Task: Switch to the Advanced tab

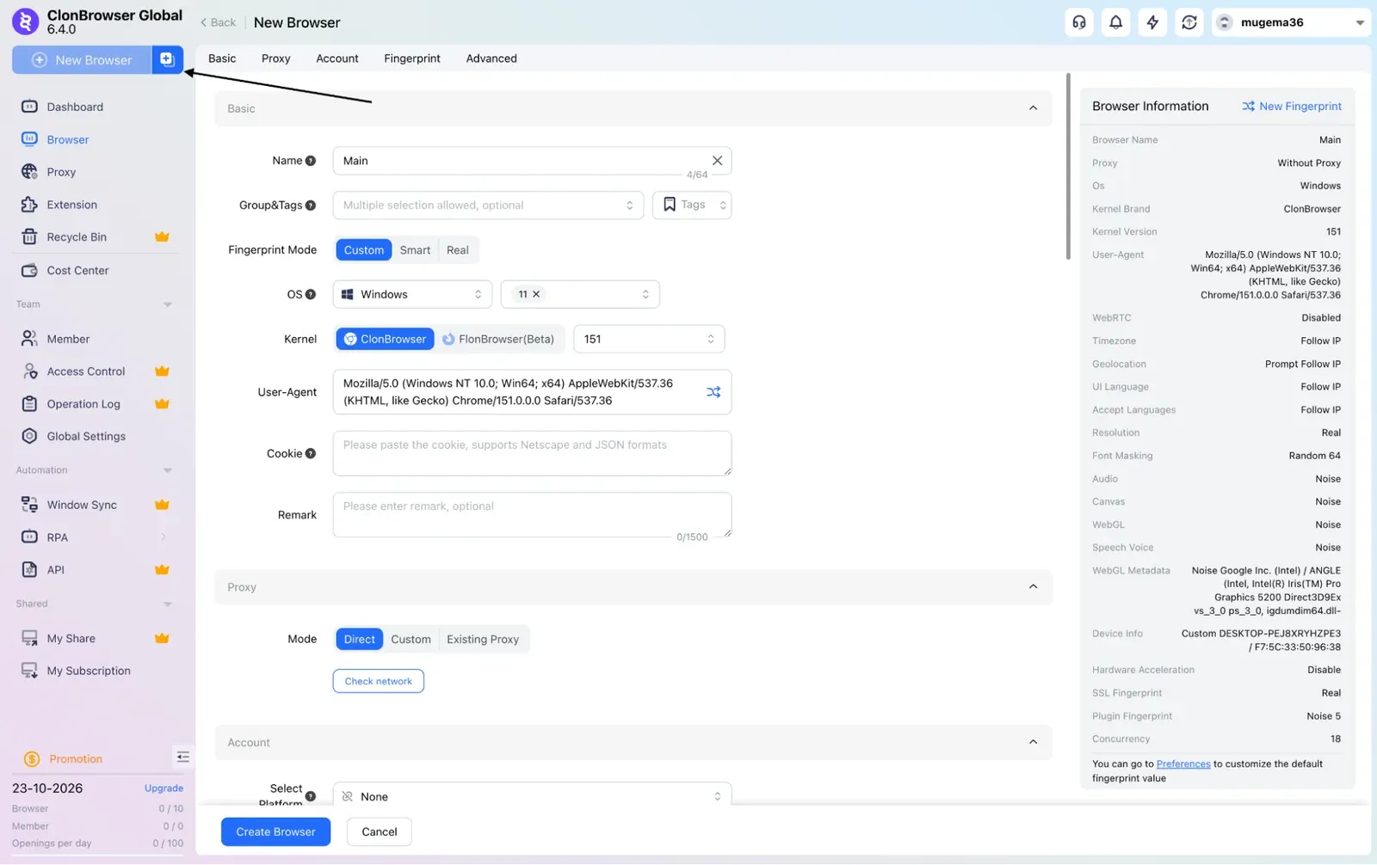Action: 491,58
